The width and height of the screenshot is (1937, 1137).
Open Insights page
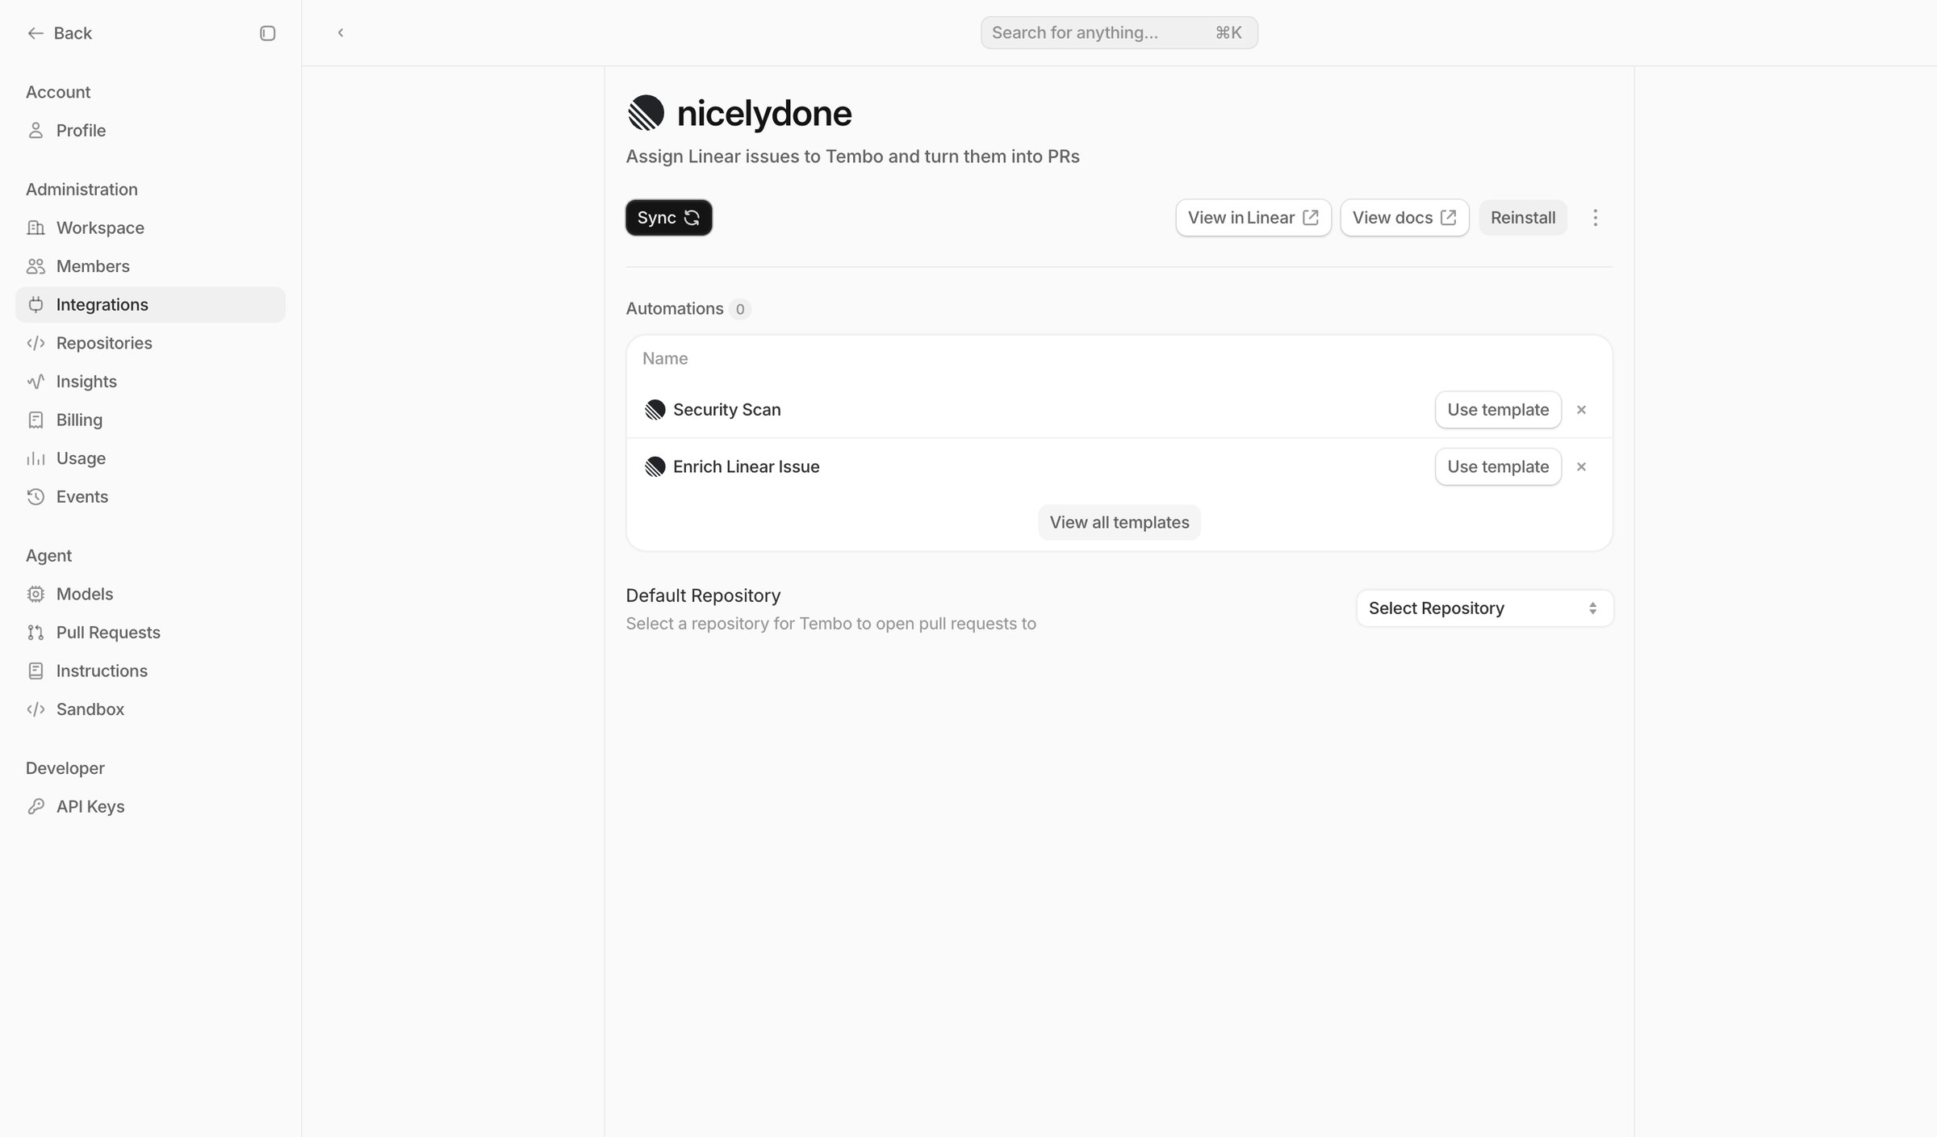[x=150, y=382]
